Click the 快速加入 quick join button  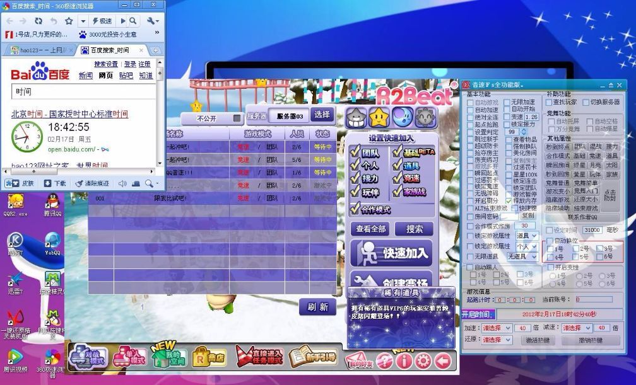click(391, 253)
